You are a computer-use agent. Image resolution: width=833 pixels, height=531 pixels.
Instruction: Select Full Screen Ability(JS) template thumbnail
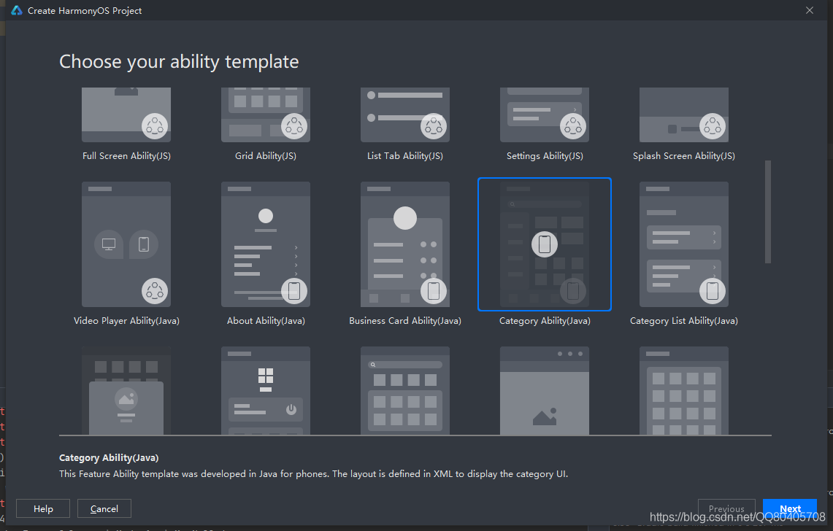[x=126, y=115]
